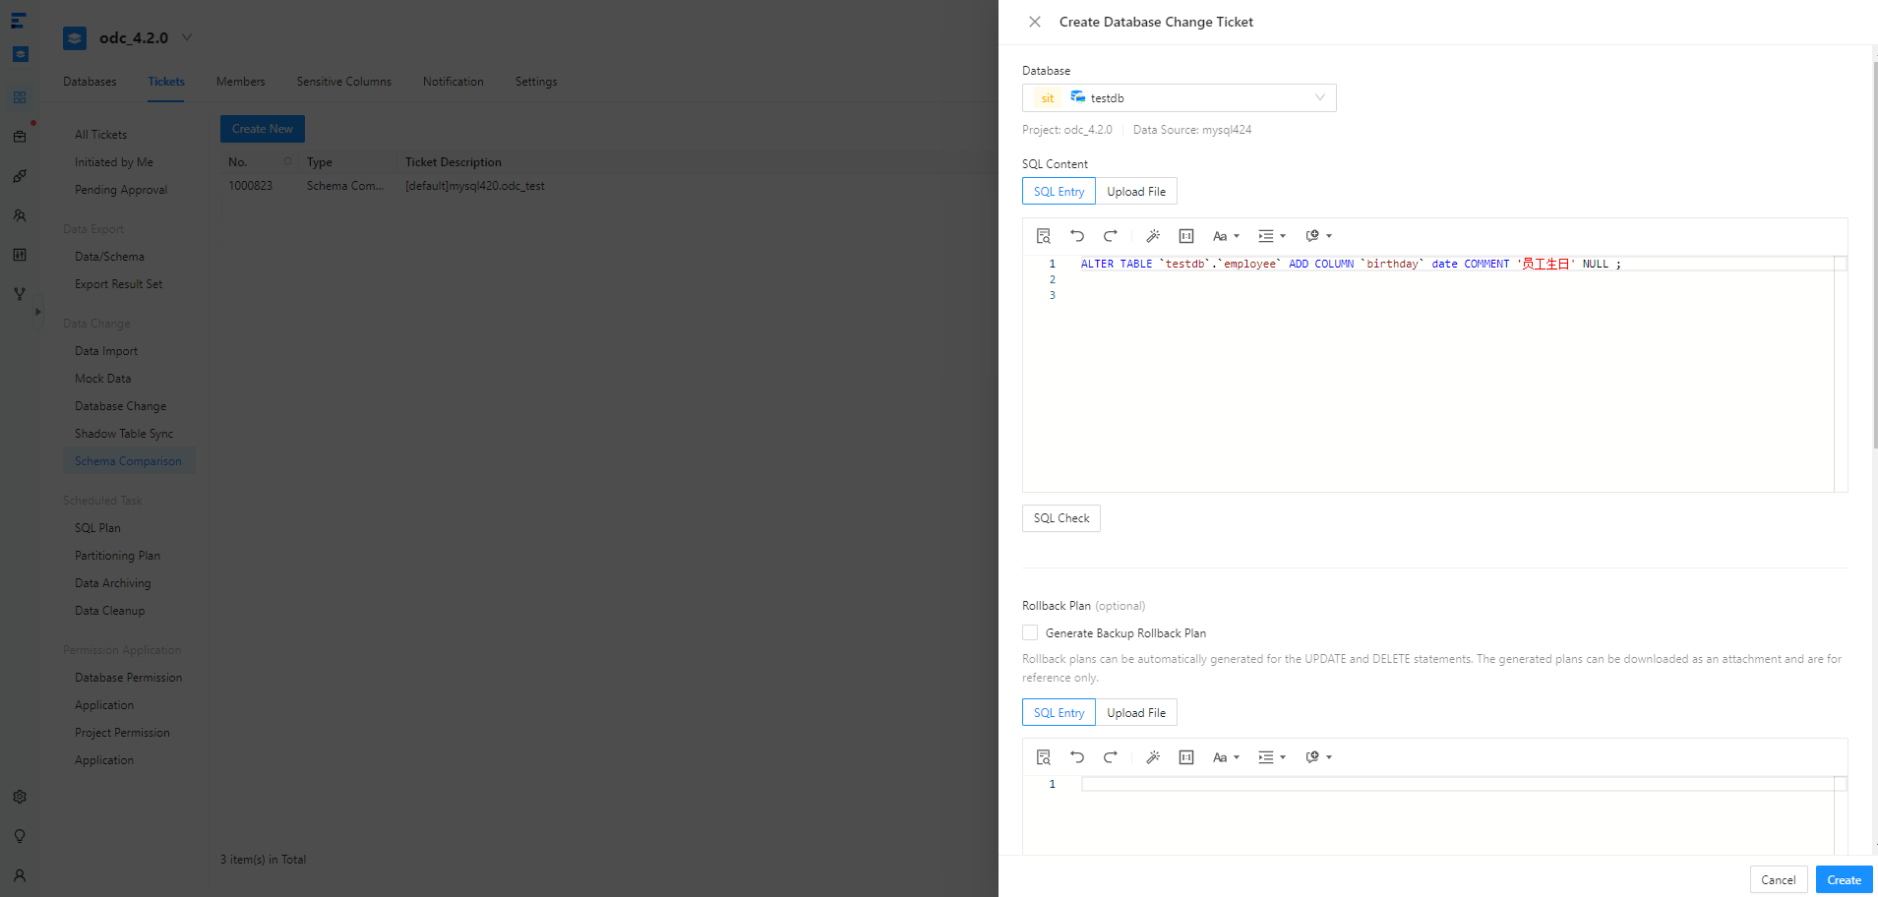Expand the indent options dropdown in SQL Content toolbar
The width and height of the screenshot is (1878, 897).
pyautogui.click(x=1272, y=236)
